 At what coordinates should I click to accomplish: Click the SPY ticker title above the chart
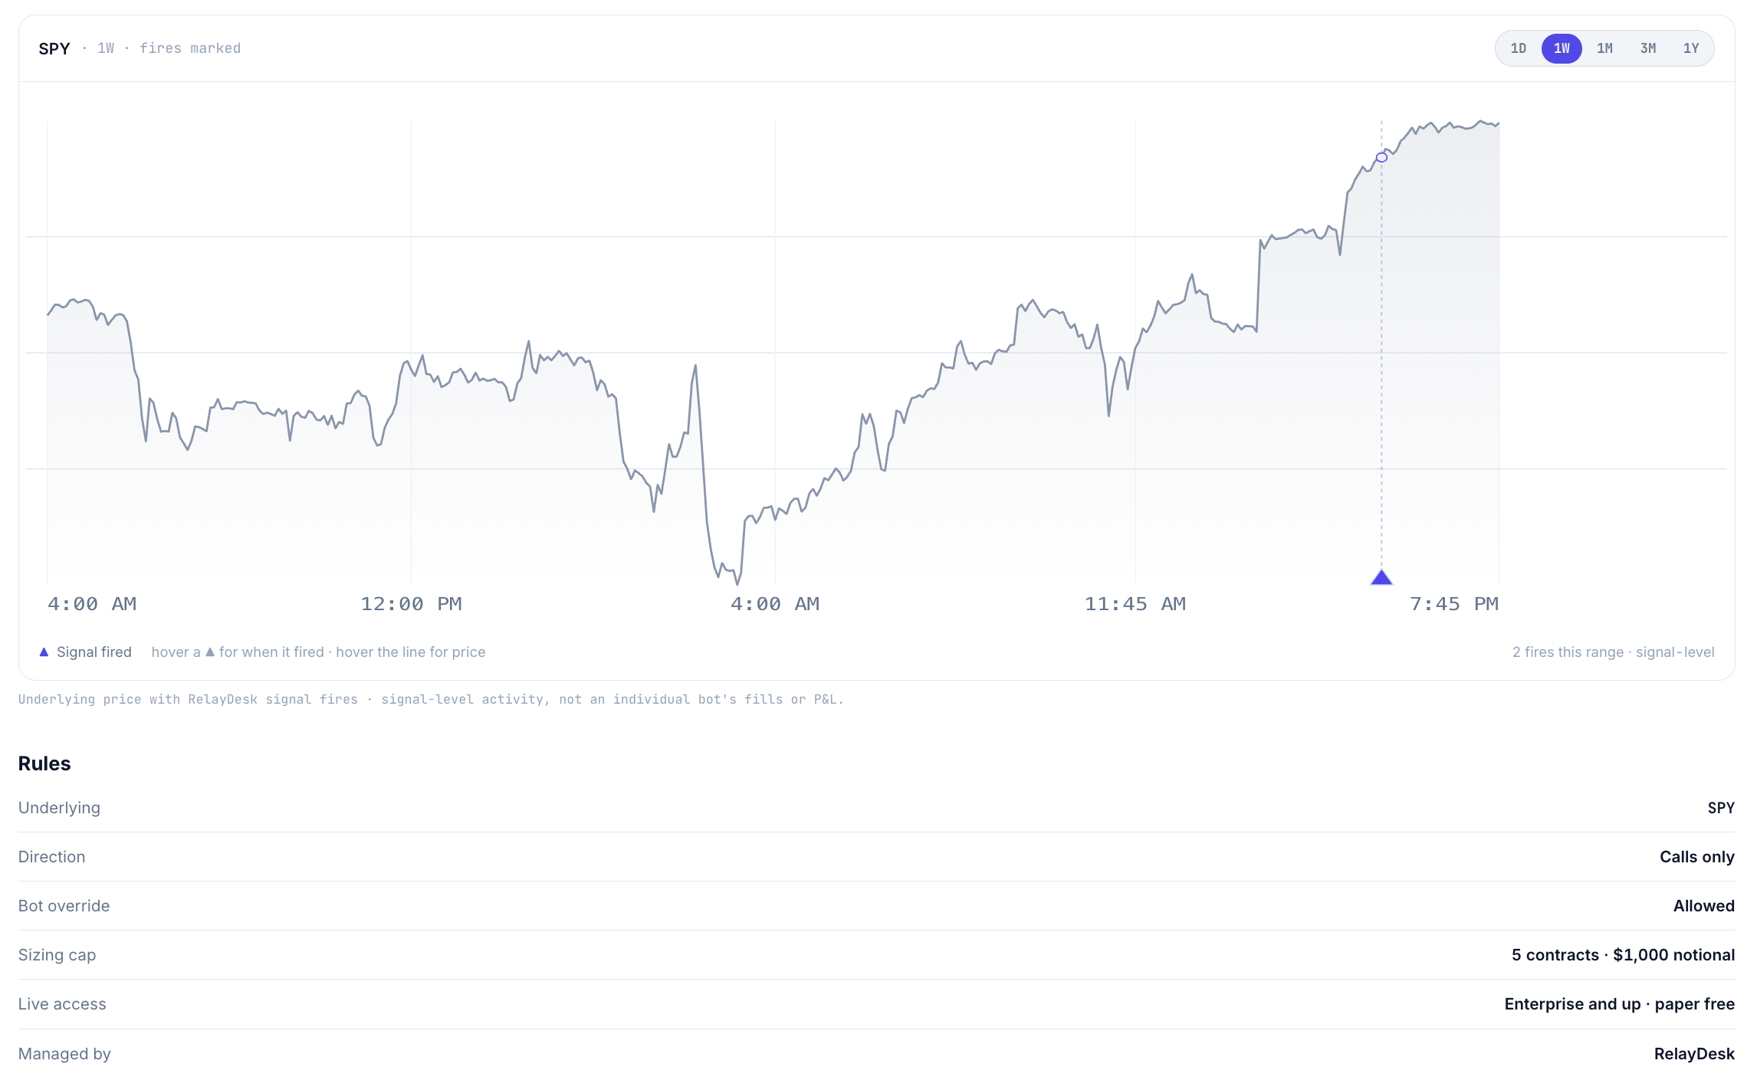[54, 48]
